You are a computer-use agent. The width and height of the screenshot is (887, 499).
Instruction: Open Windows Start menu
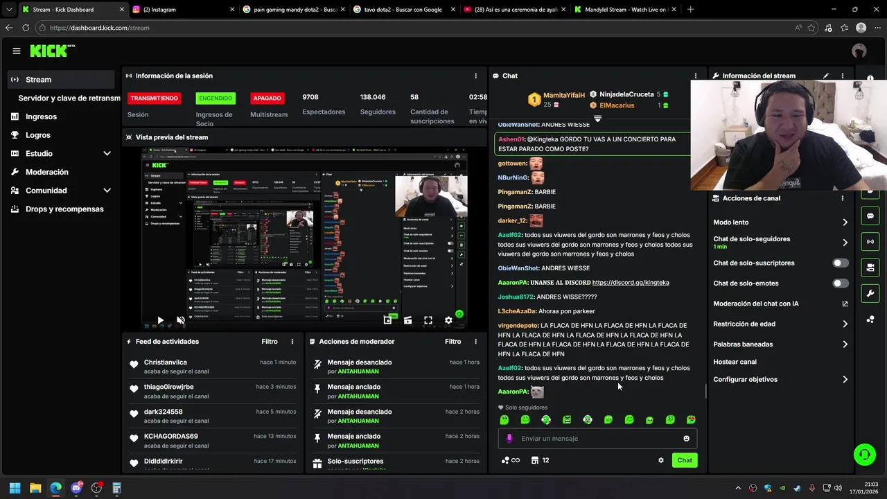pos(15,488)
